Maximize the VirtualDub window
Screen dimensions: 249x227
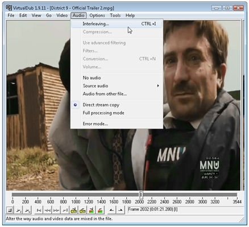(x=227, y=8)
